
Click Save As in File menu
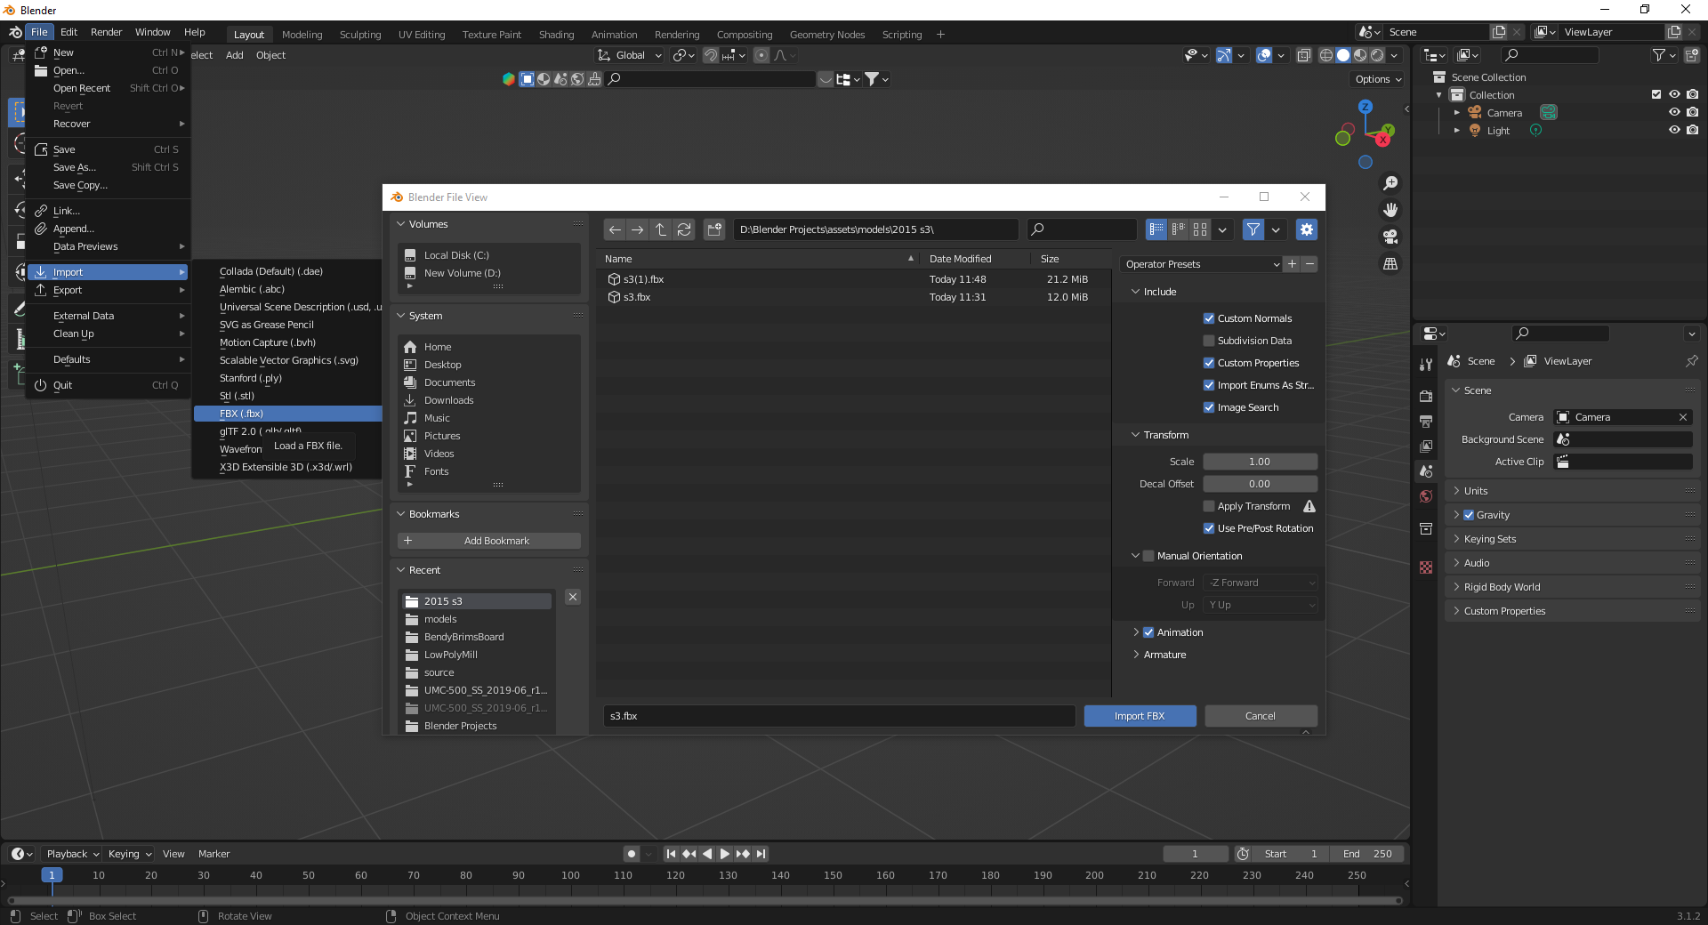click(109, 167)
